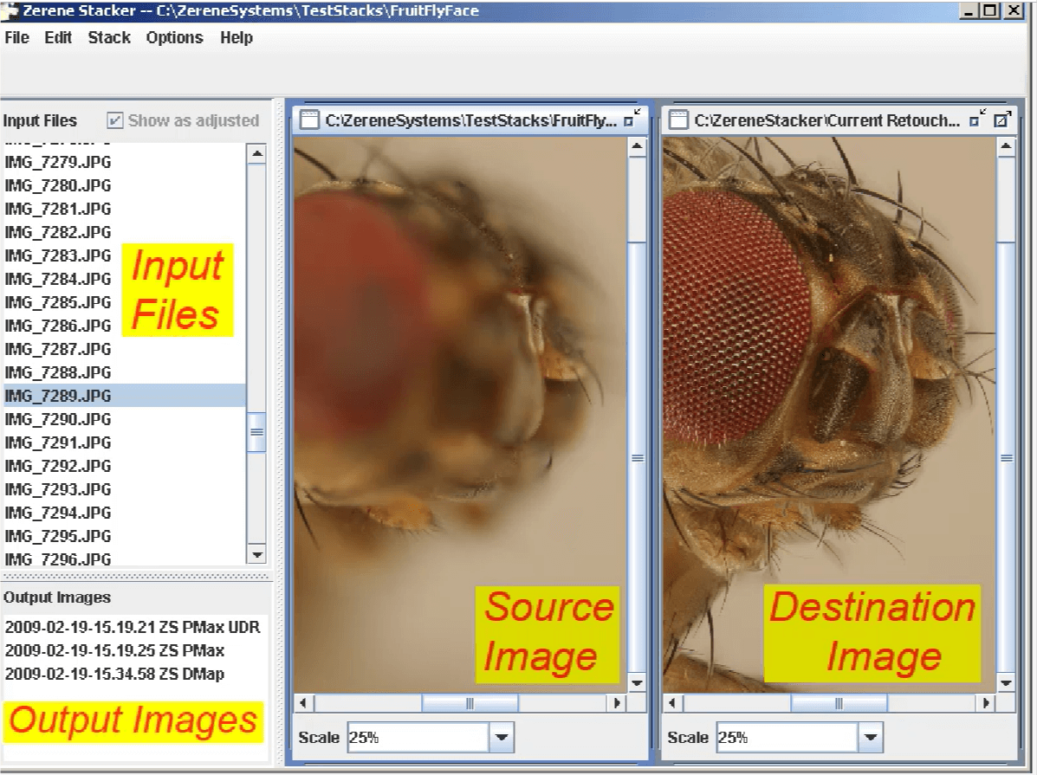The width and height of the screenshot is (1037, 775).
Task: Click Input Files list scrollbar thumb
Action: point(256,432)
